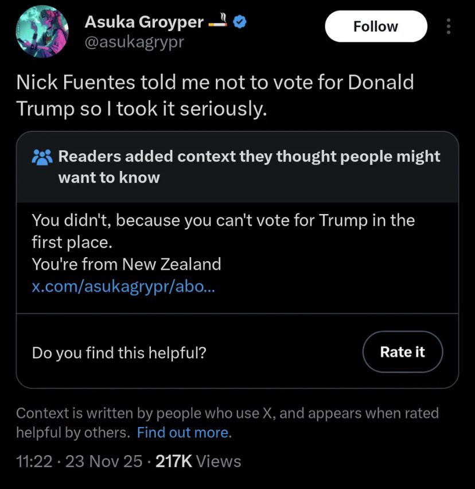Viewport: 475px width, 489px height.
Task: Click the Community Notes people icon
Action: (x=42, y=157)
